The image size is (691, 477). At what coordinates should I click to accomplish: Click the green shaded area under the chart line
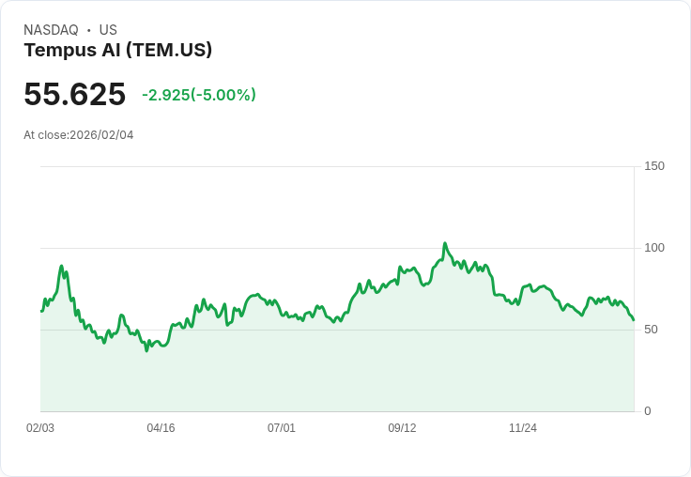pos(338,376)
